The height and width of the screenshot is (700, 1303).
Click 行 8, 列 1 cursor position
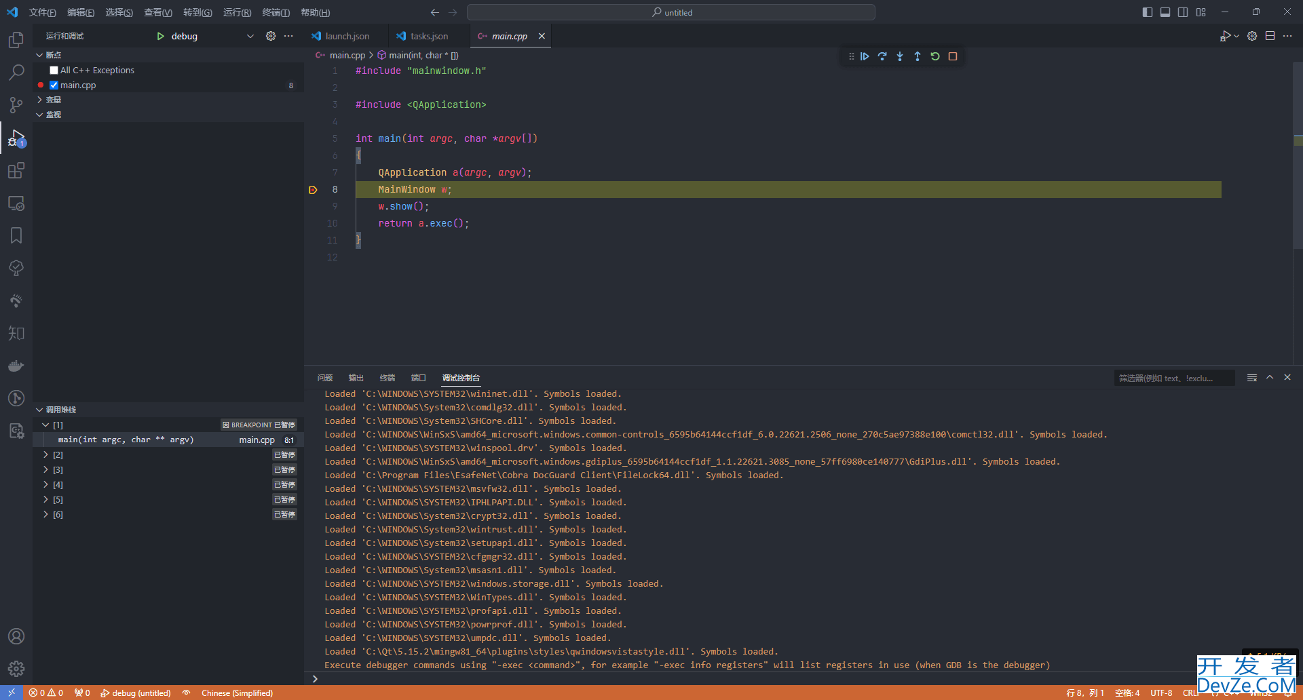[x=1085, y=693]
